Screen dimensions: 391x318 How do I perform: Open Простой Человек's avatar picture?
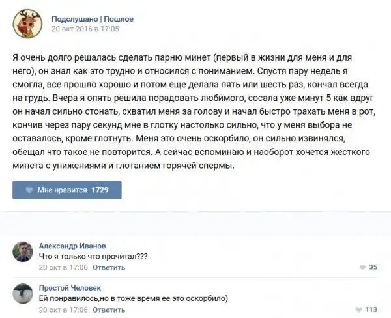(x=23, y=293)
